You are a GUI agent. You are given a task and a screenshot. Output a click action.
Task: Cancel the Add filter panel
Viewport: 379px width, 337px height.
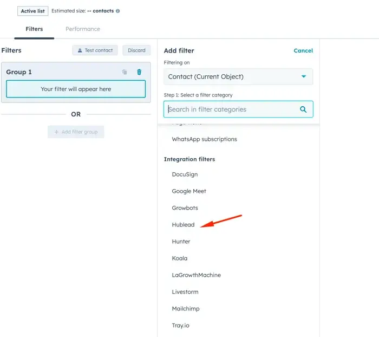coord(303,50)
